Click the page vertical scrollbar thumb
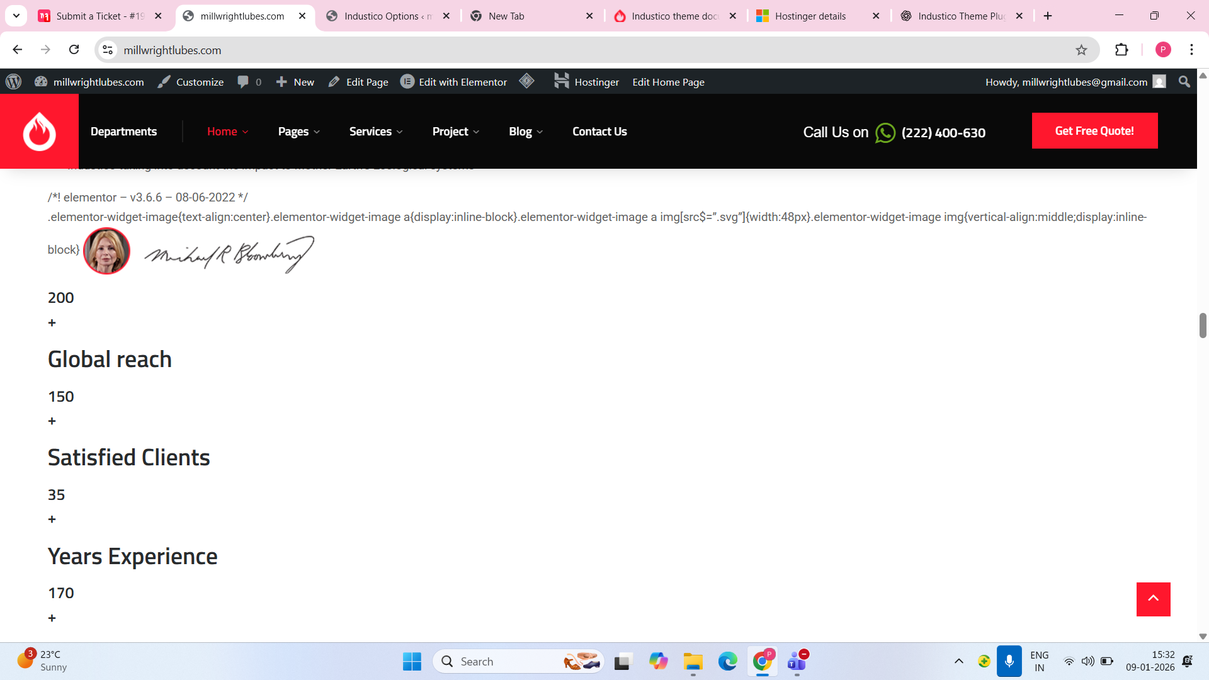 pyautogui.click(x=1202, y=326)
